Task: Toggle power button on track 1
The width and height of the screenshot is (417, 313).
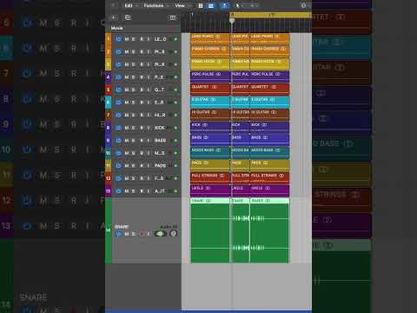Action: point(118,39)
